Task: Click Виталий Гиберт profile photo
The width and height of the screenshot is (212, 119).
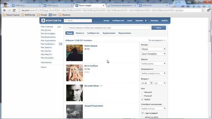Action: click(x=75, y=93)
